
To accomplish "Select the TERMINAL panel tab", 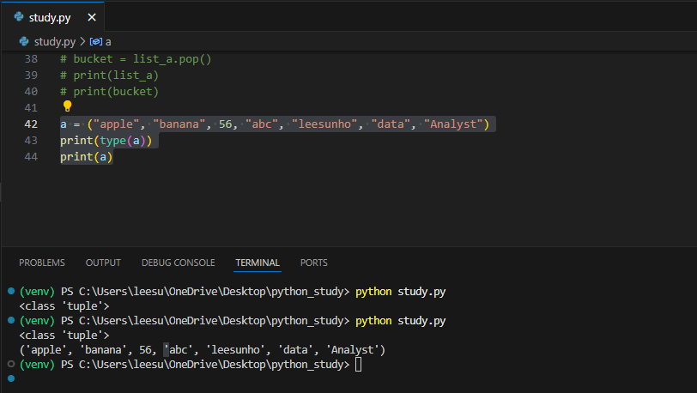I will pyautogui.click(x=258, y=263).
